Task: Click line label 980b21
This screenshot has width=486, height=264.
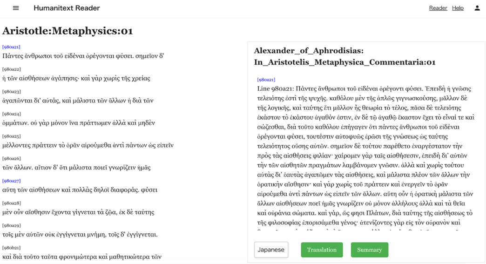Action: pos(11,248)
